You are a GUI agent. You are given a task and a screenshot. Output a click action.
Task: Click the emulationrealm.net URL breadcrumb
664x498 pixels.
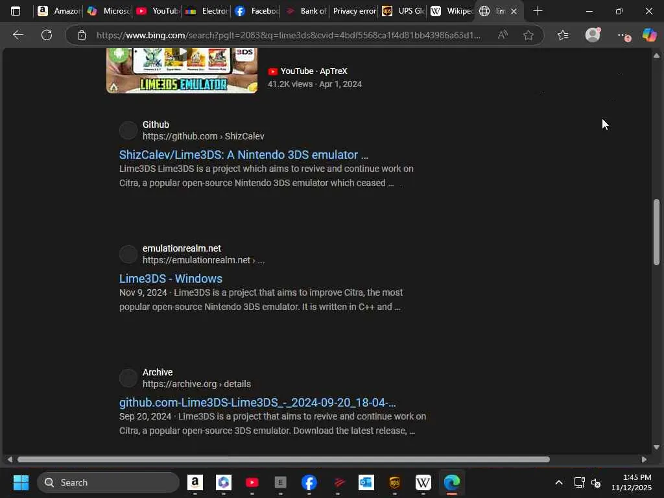point(203,260)
